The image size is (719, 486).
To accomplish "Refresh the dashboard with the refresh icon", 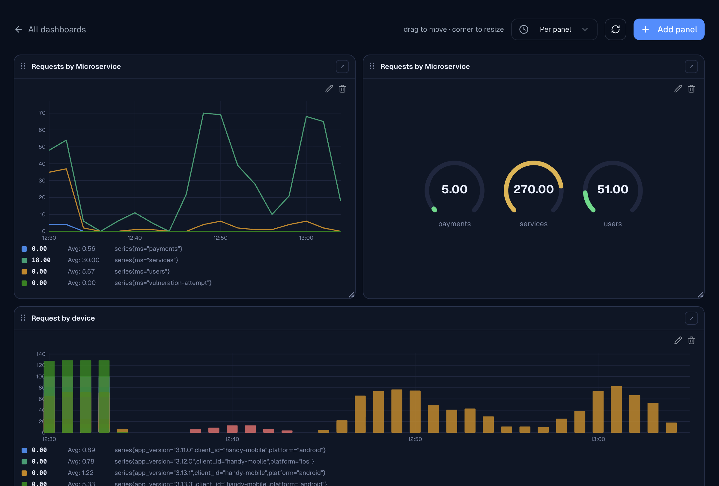I will click(615, 29).
